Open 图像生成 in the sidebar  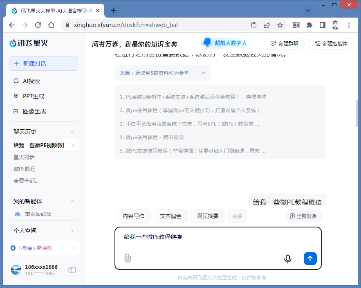point(34,111)
